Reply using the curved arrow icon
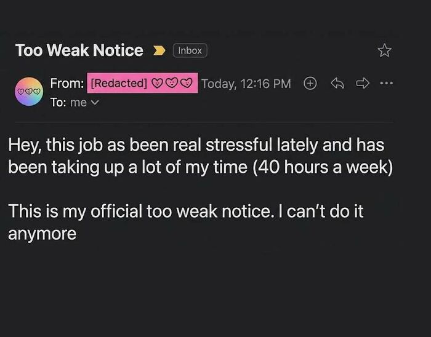 tap(337, 83)
